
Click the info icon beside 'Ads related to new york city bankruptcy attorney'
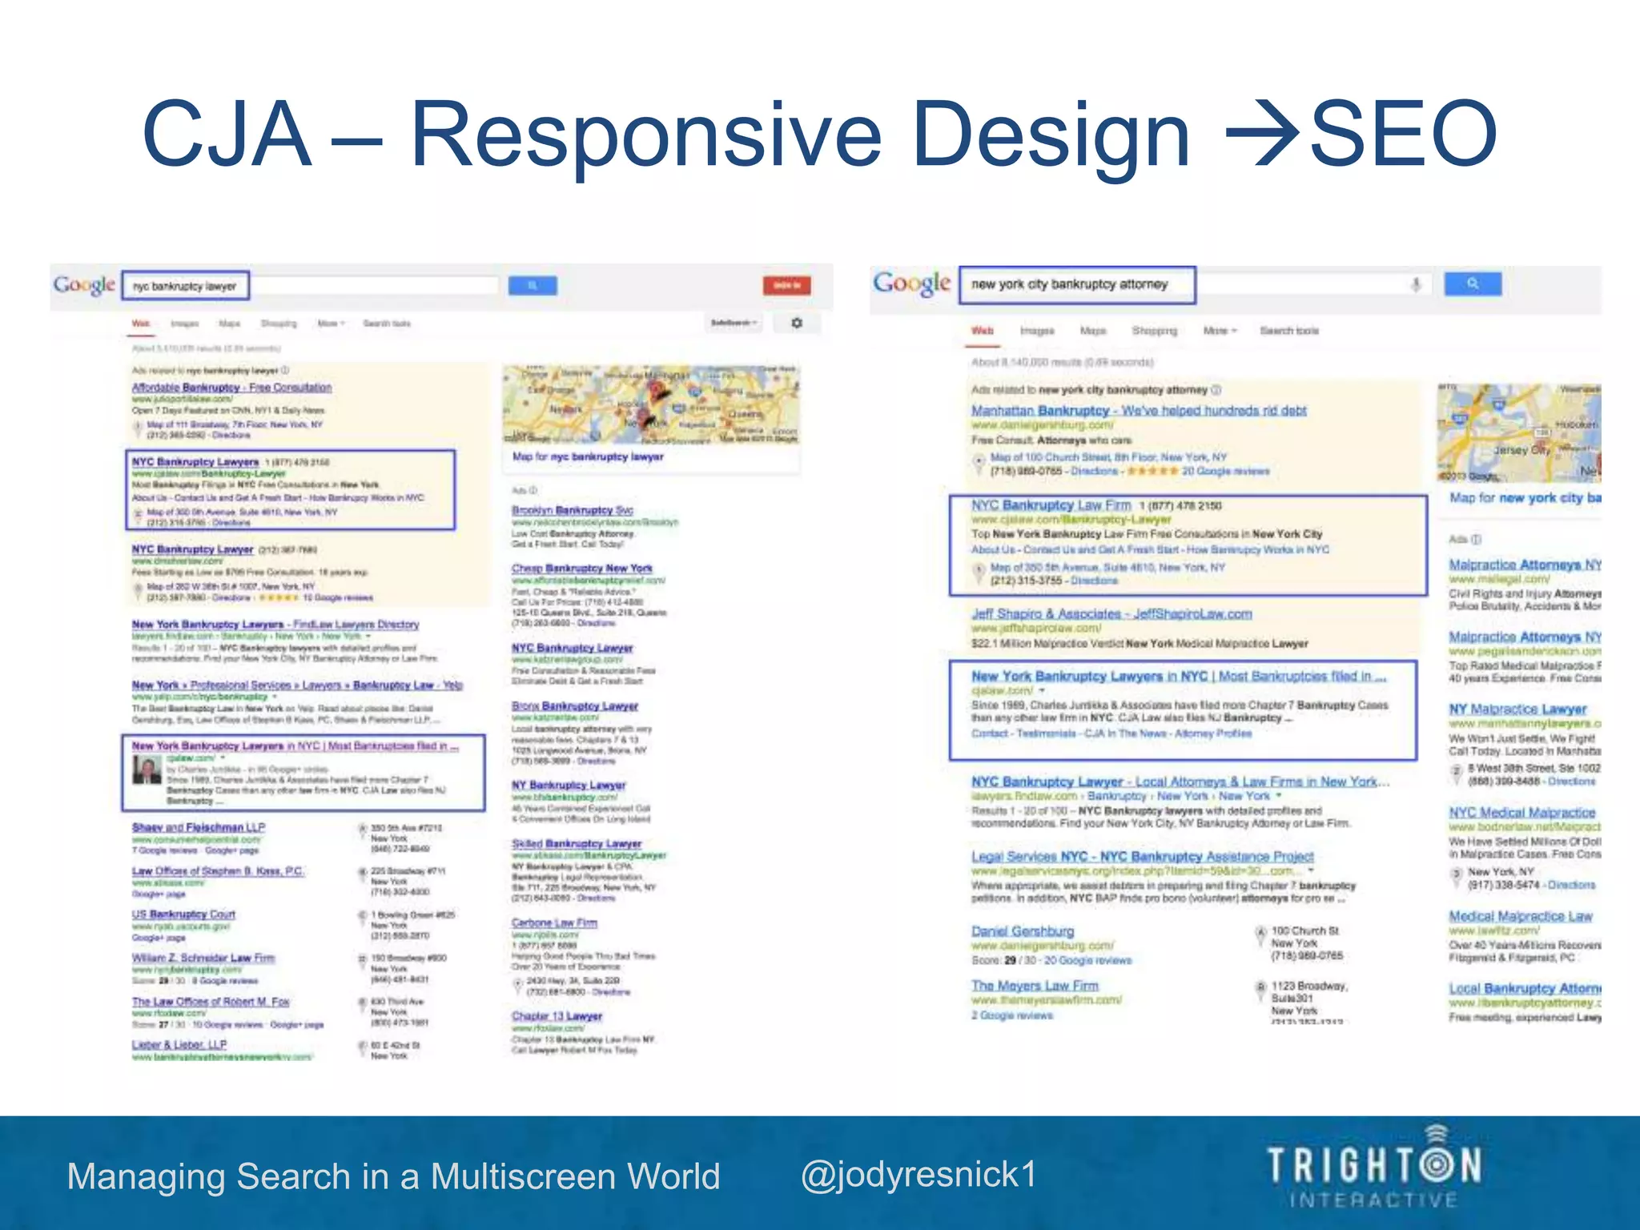[1216, 390]
